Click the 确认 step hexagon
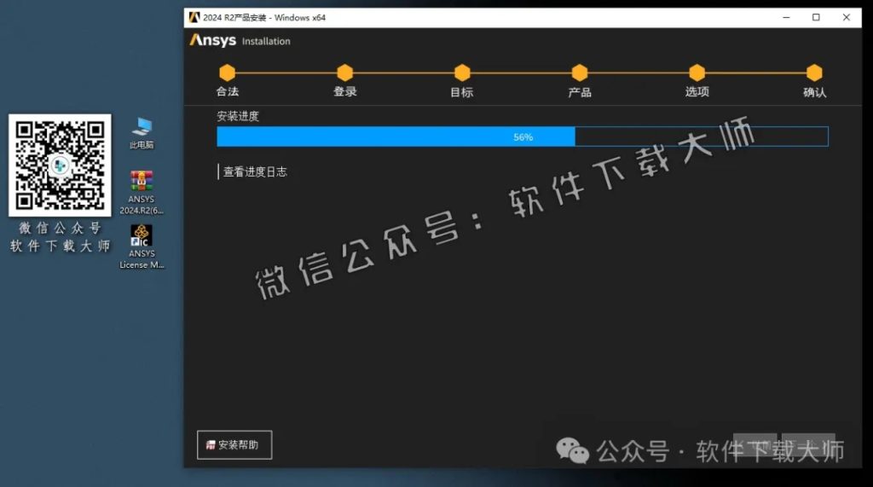 point(814,72)
